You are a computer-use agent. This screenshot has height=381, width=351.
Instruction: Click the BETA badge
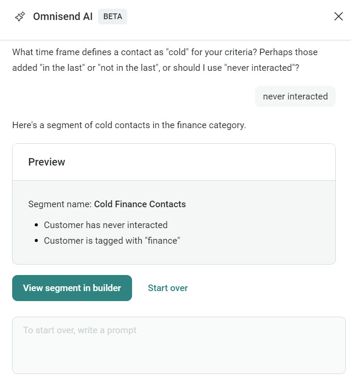pos(113,17)
